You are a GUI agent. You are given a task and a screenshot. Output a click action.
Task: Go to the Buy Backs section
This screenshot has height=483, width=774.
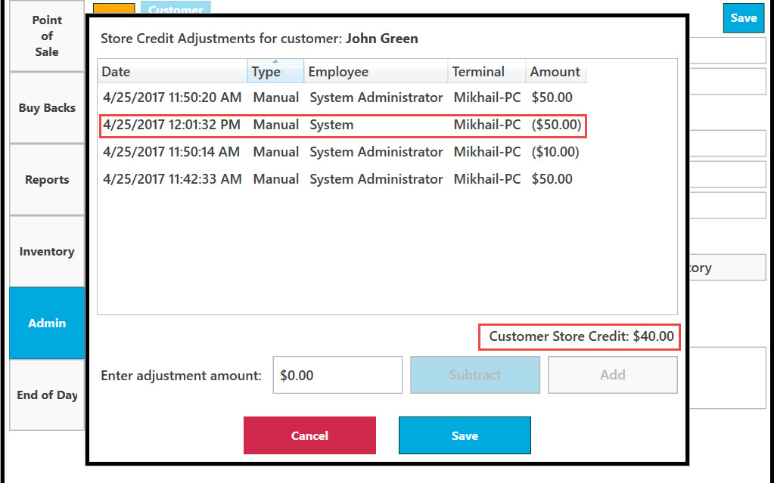[x=47, y=108]
